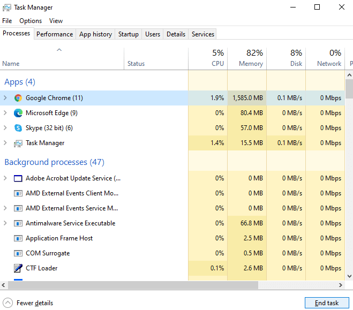Image resolution: width=353 pixels, height=310 pixels.
Task: Click the horizontal scrollbar left arrow
Action: pyautogui.click(x=3, y=285)
